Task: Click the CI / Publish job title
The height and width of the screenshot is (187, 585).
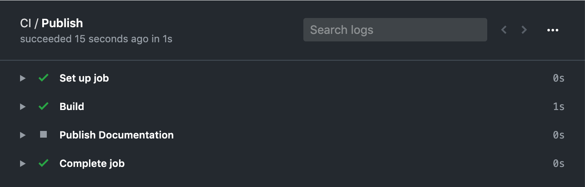Action: click(x=51, y=23)
